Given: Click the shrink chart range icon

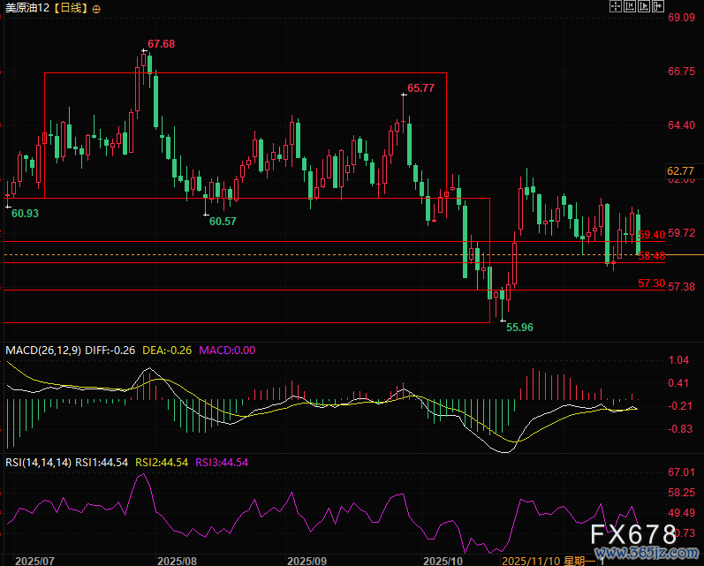Looking at the screenshot, I should 629,6.
